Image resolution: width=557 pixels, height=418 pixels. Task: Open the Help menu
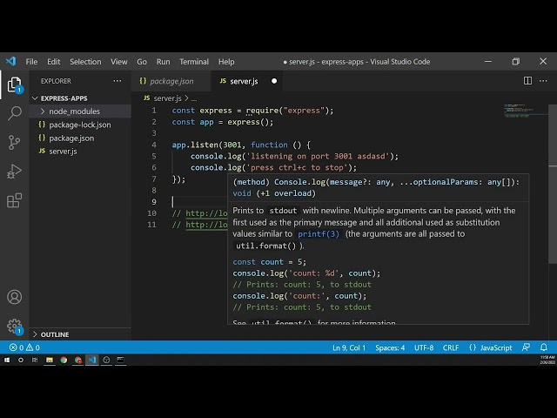coord(226,62)
